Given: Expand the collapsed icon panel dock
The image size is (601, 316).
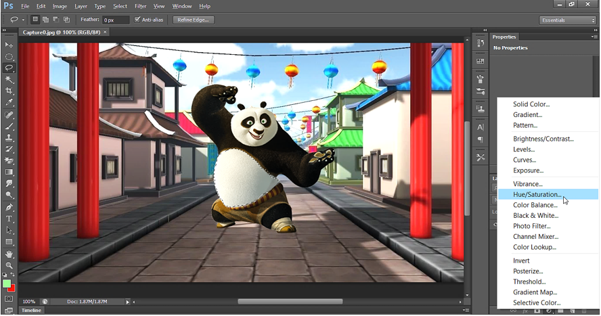Looking at the screenshot, I should 485,30.
